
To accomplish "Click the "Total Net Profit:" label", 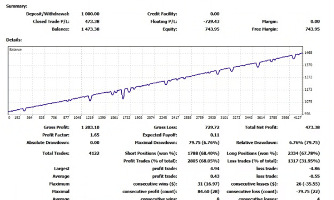I will coord(261,127).
